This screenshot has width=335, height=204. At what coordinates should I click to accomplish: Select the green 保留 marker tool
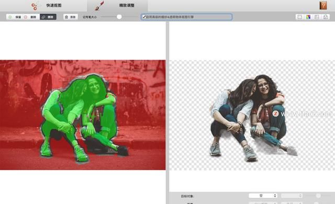click(x=15, y=17)
